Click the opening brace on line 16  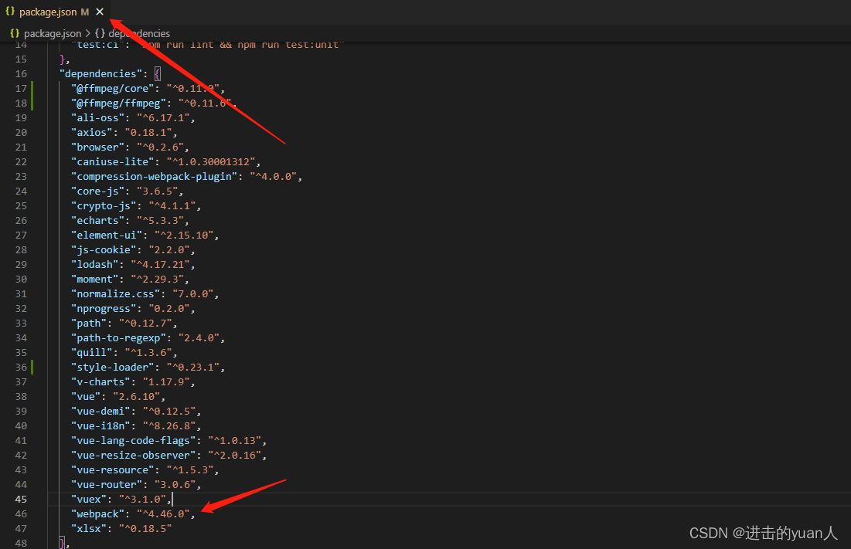[158, 73]
